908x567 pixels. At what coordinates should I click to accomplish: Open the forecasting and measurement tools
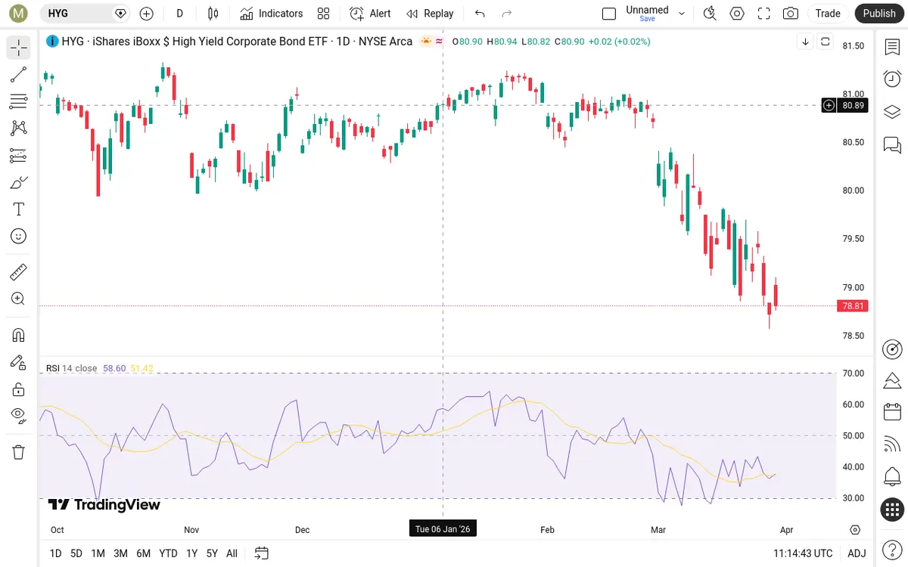point(19,156)
